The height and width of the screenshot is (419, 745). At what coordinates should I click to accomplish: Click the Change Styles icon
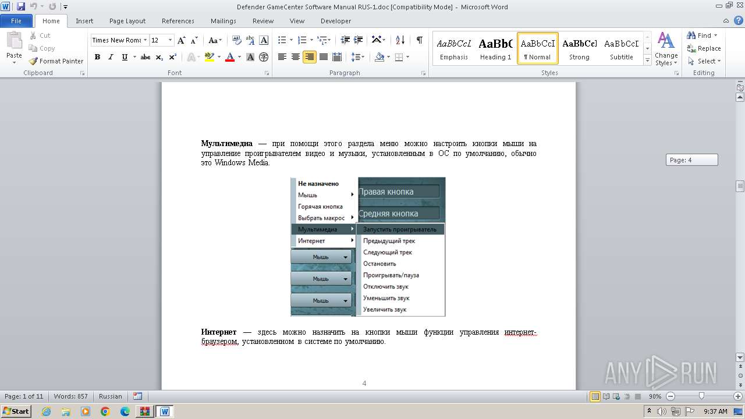click(666, 49)
